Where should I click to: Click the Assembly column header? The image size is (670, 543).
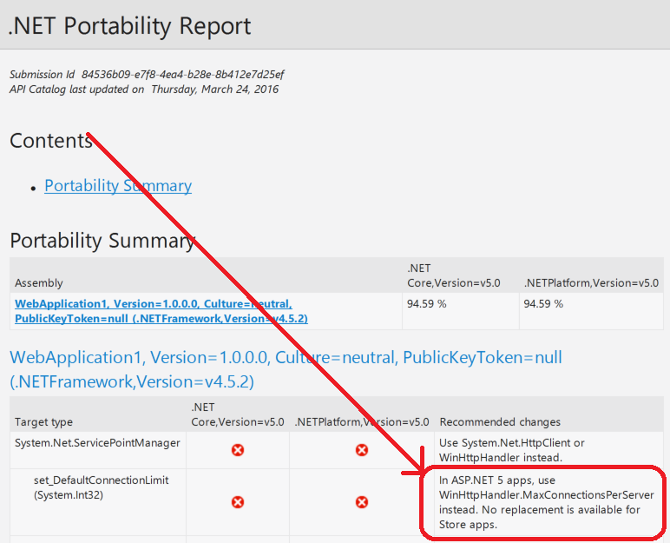39,283
